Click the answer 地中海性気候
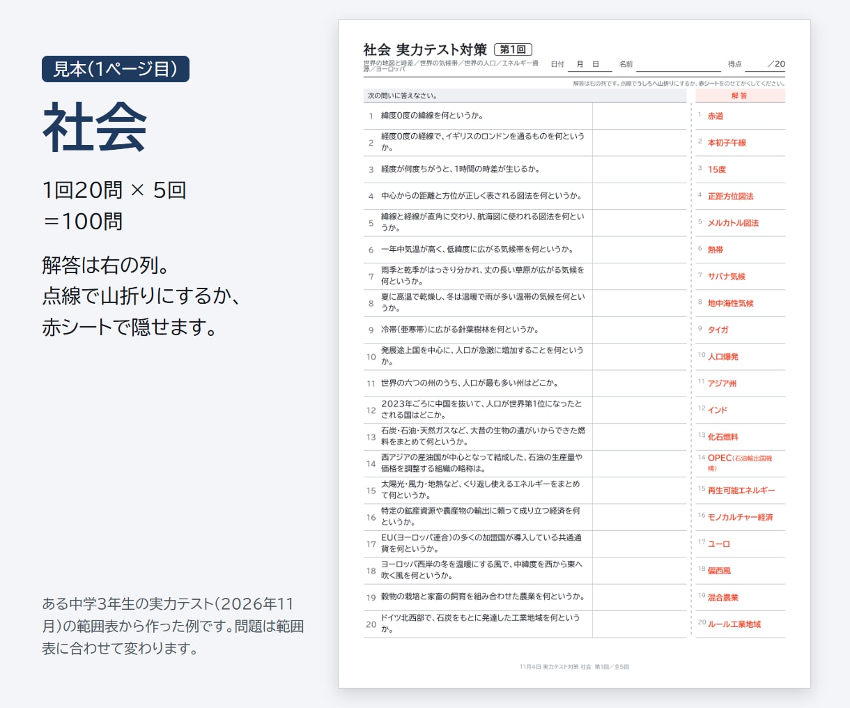Viewport: 850px width, 708px height. 731,303
